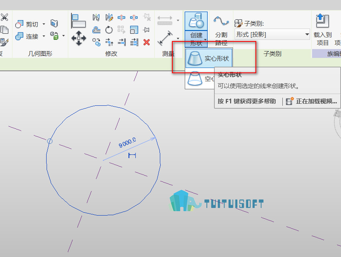Image resolution: width=341 pixels, height=257 pixels.
Task: Select Trim/Extend Single Element tool
Action: (x=122, y=42)
